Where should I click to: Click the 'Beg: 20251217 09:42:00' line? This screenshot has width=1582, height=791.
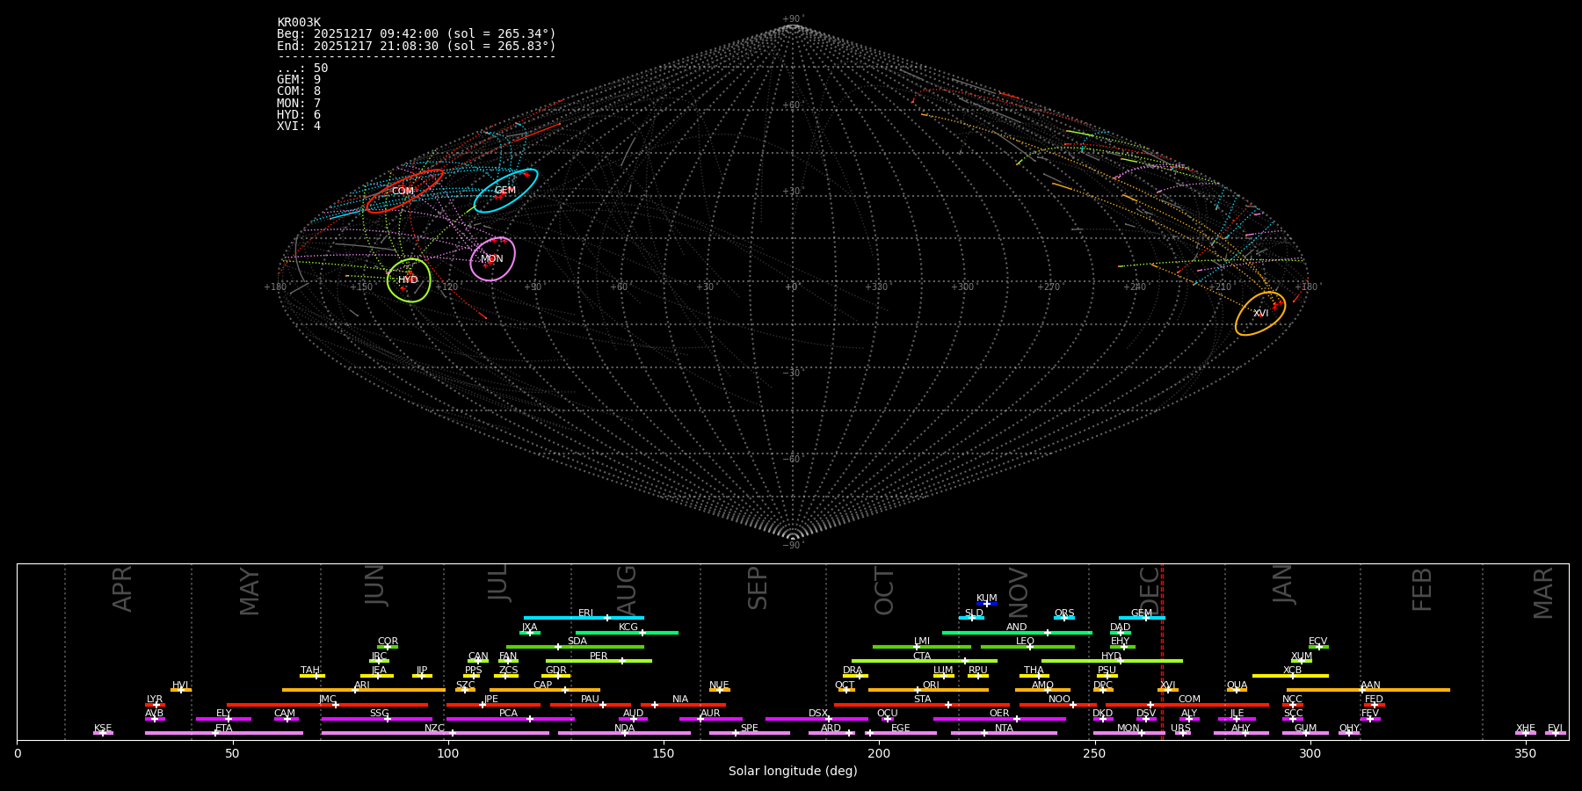click(417, 34)
